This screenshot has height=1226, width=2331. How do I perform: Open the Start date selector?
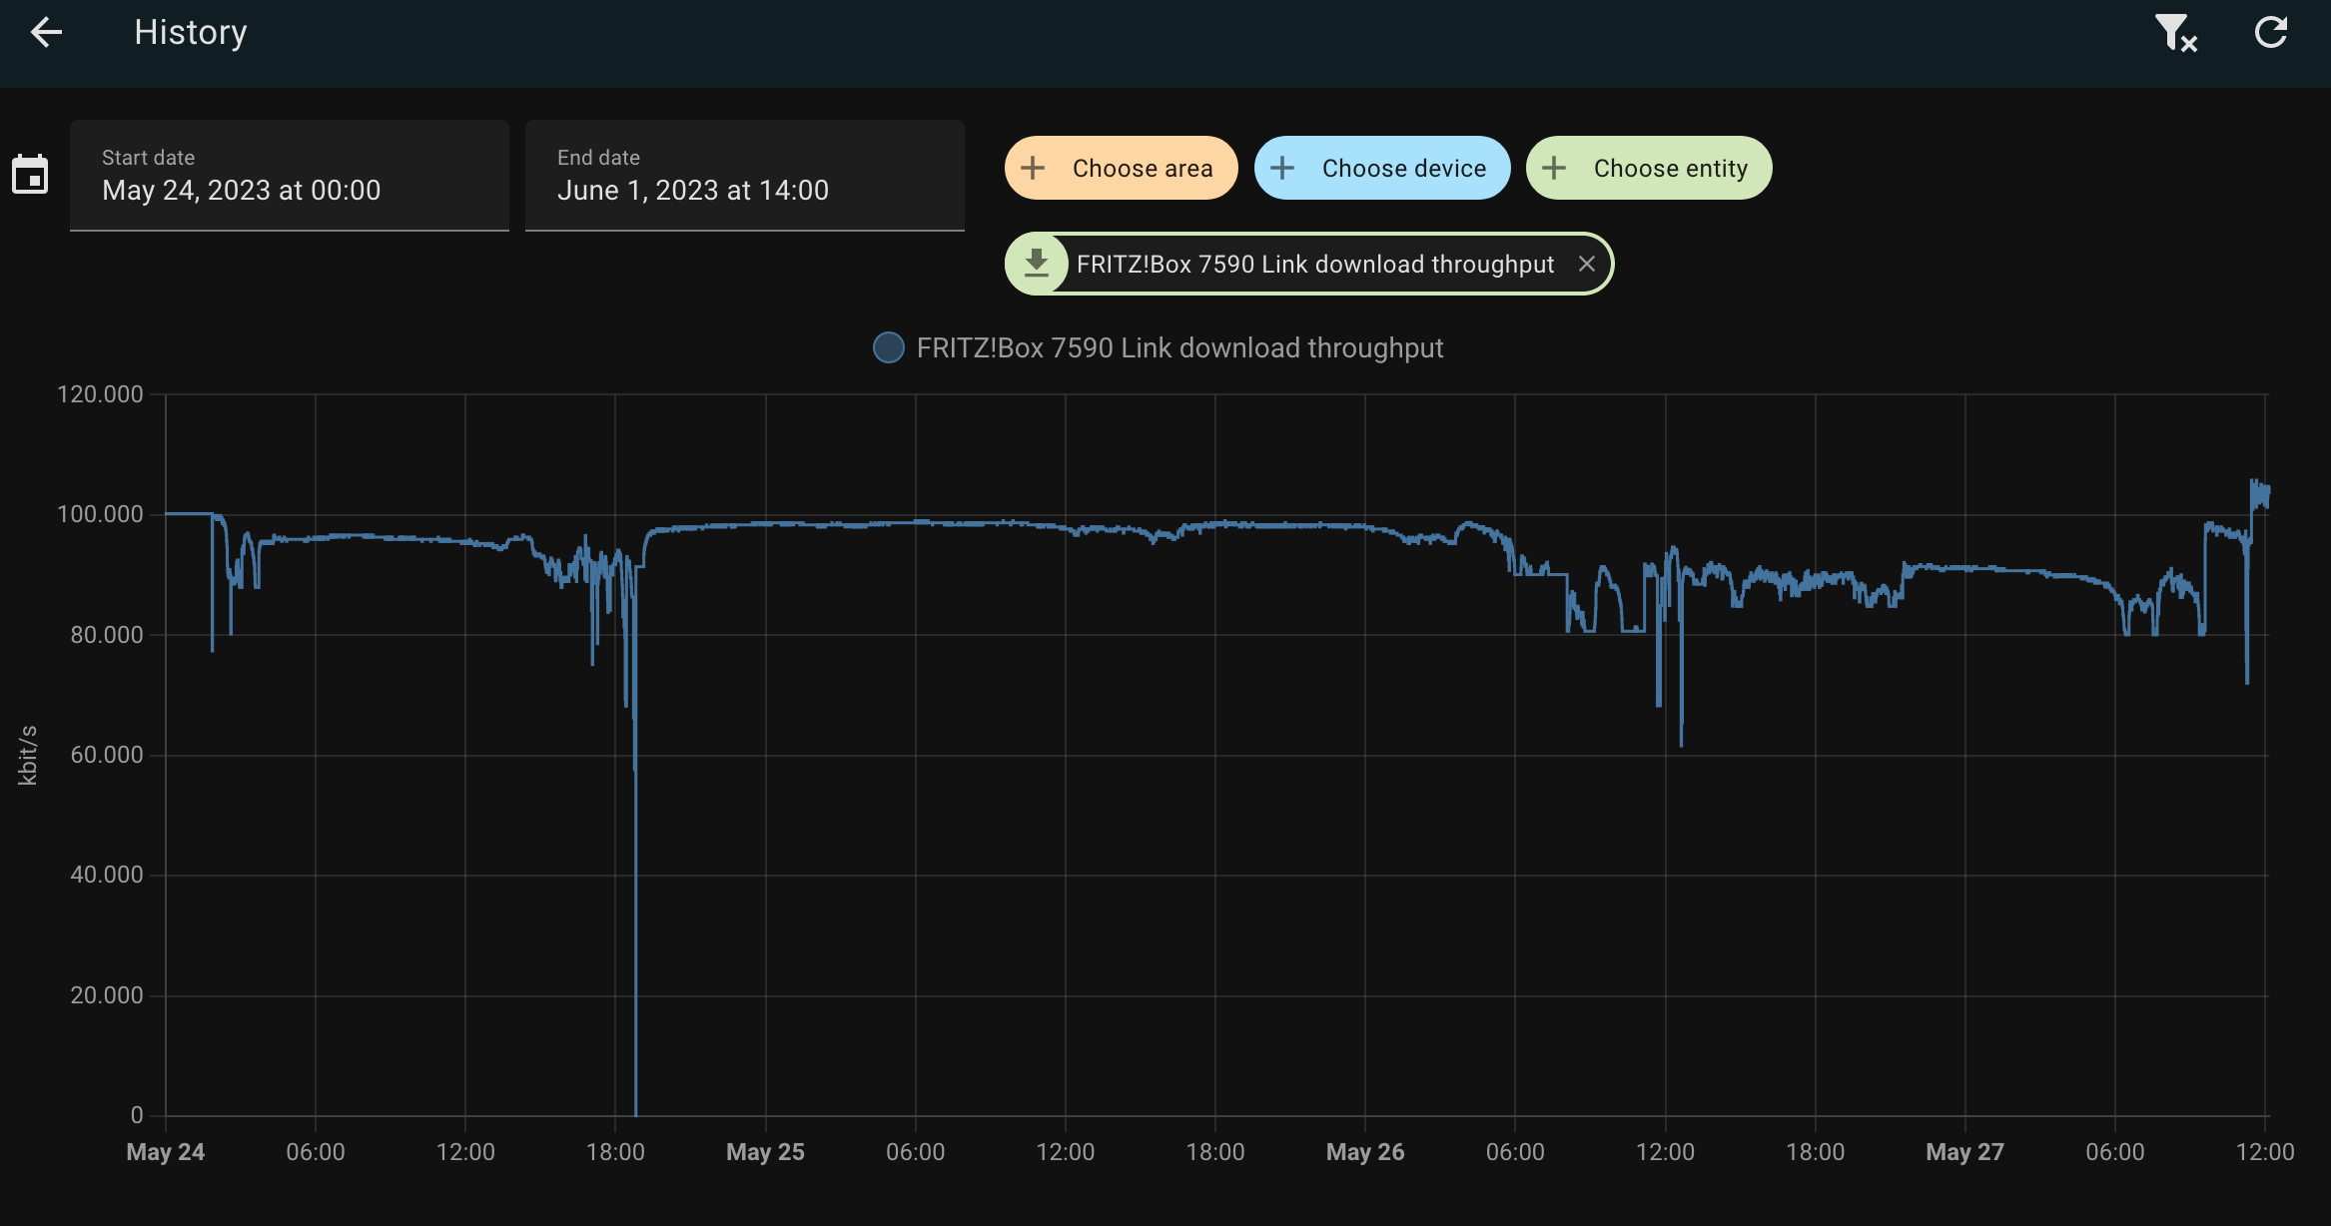289,176
